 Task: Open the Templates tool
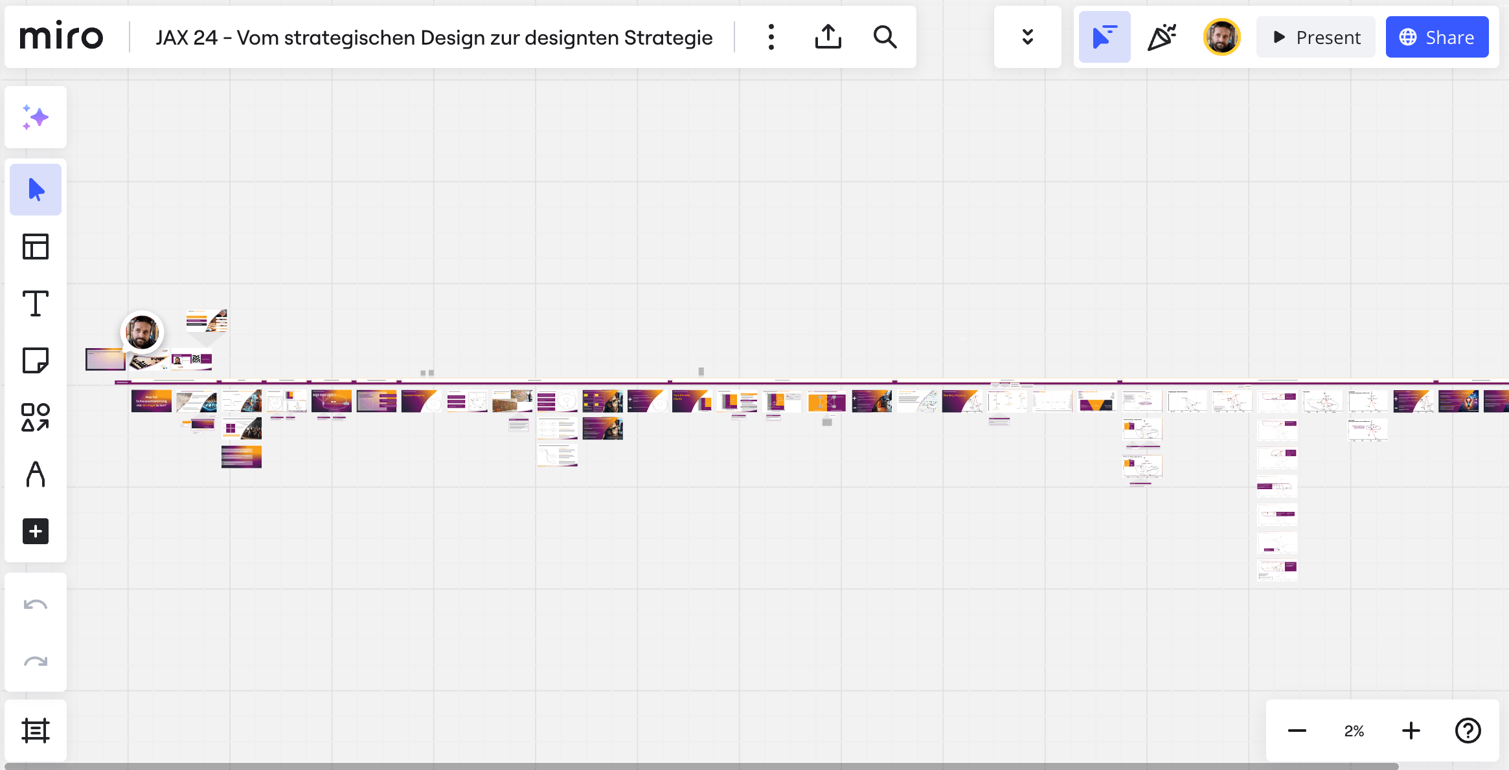[x=36, y=247]
